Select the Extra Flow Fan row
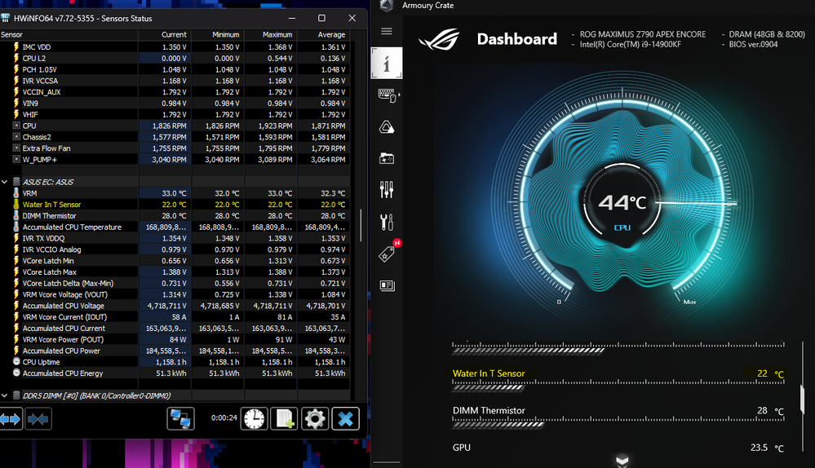815x468 pixels. pyautogui.click(x=175, y=148)
